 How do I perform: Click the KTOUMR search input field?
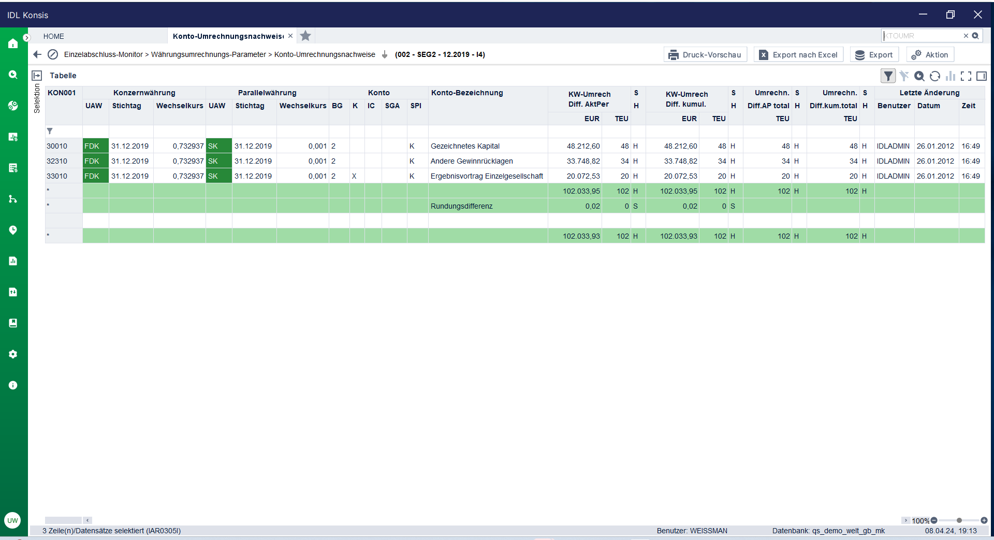click(x=920, y=36)
